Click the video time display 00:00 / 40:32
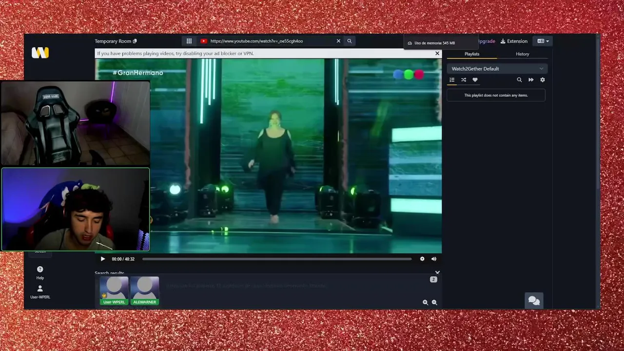624x351 pixels. (x=123, y=259)
